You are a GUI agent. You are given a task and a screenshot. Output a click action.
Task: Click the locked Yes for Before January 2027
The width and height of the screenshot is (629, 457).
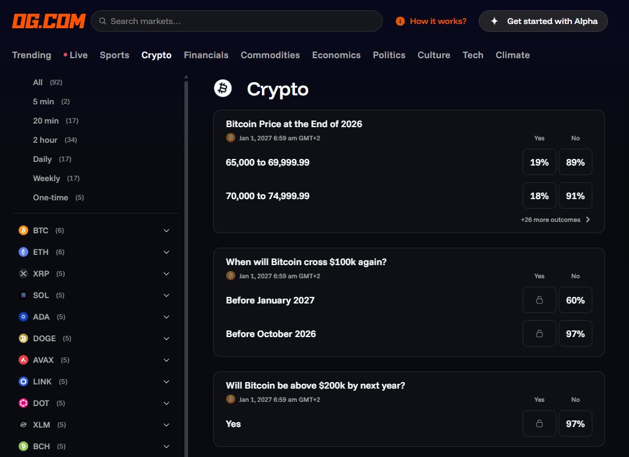tap(539, 300)
